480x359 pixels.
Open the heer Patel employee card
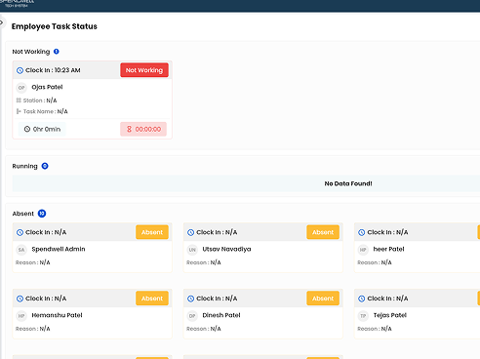click(x=417, y=248)
